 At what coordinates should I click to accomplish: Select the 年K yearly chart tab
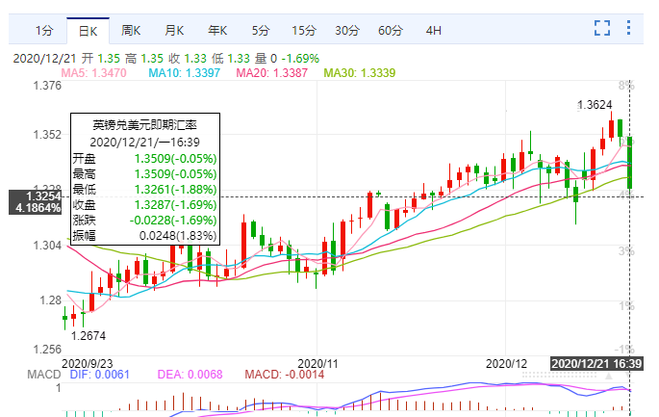[x=217, y=30]
